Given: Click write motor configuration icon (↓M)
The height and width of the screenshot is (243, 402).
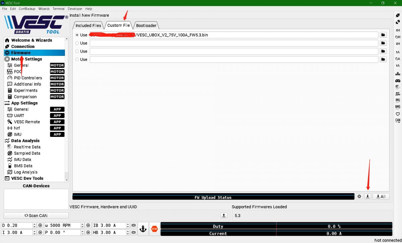Looking at the screenshot, I should 398,44.
